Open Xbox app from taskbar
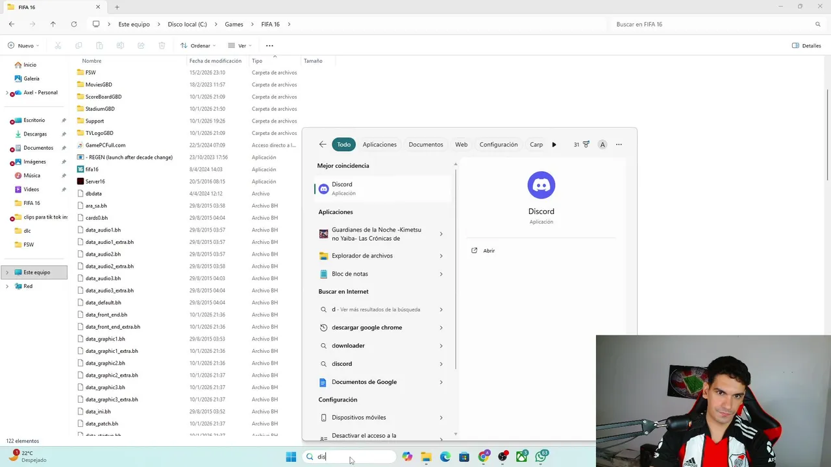This screenshot has width=831, height=467. pos(522,457)
